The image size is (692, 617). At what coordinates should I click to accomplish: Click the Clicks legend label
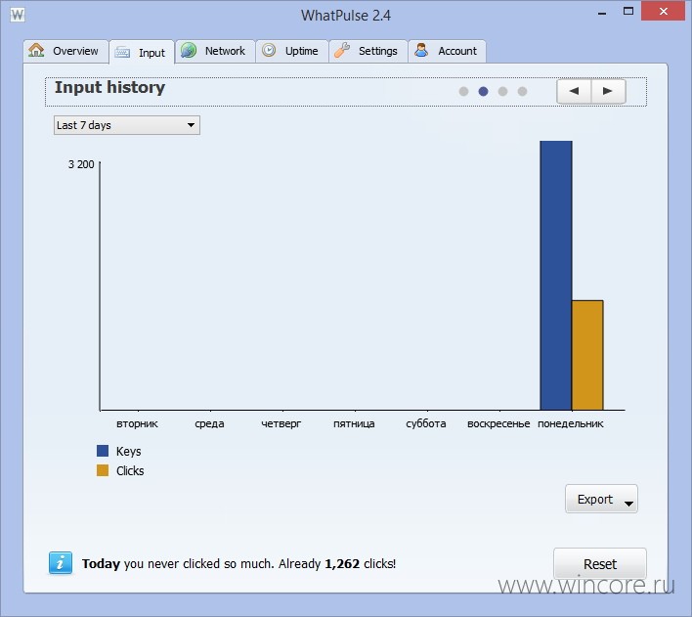click(130, 470)
